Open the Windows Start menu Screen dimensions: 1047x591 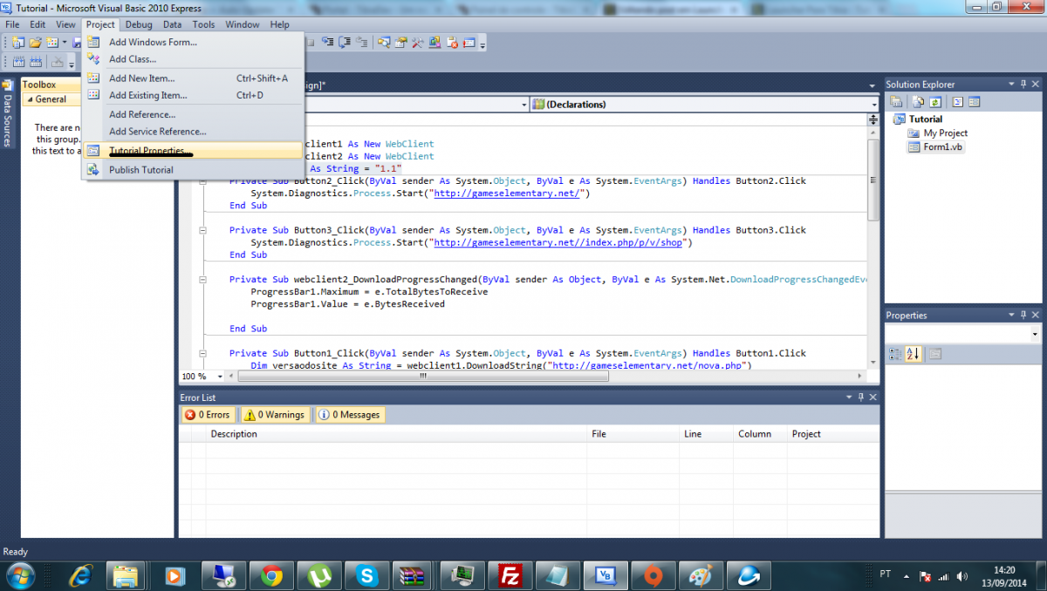click(x=19, y=575)
